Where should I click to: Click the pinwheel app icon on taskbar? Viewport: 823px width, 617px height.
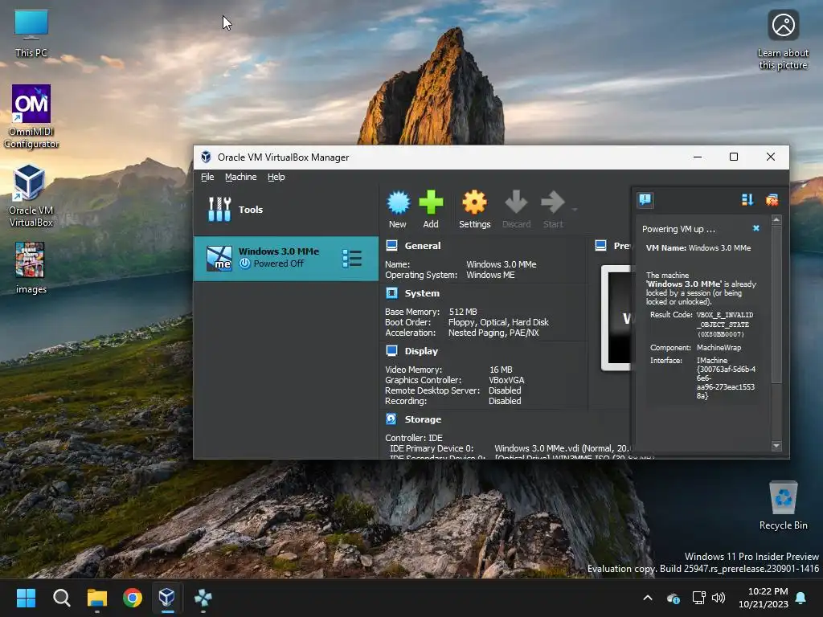tap(203, 598)
